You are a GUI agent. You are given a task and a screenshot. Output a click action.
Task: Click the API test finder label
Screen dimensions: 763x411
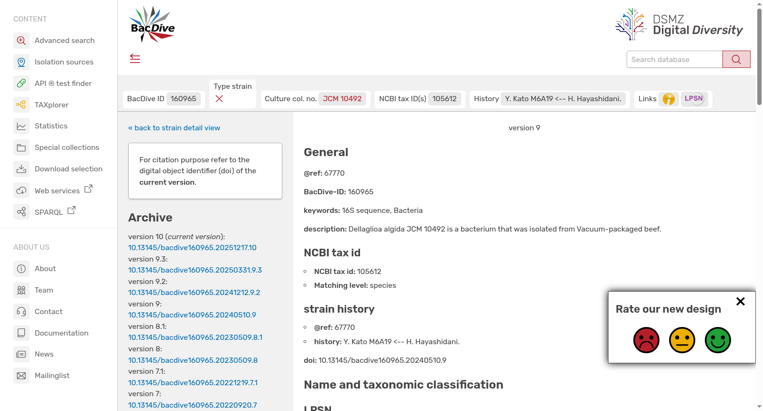click(x=63, y=84)
